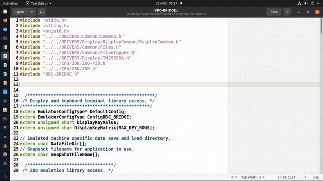Open the Text Editor app menu
Image resolution: width=323 pixels, height=181 pixels.
click(x=39, y=3)
